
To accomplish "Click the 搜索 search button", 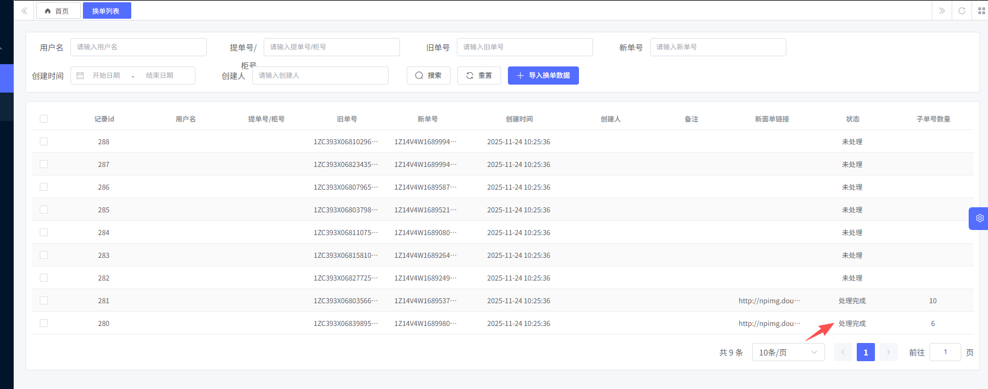I will tap(428, 76).
